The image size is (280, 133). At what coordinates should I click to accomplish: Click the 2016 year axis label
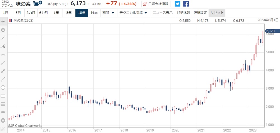tap(72, 130)
